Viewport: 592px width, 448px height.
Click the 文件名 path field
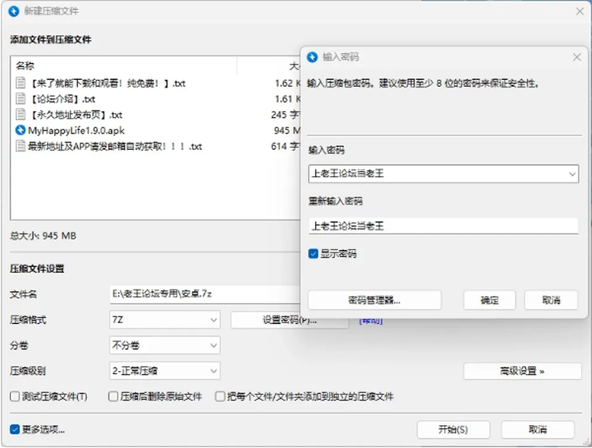(205, 294)
